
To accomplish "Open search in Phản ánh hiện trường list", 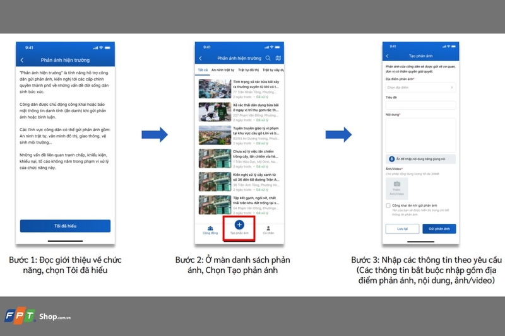I will click(x=268, y=58).
